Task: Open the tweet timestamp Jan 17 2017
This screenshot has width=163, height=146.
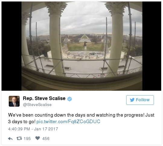Action: click(x=33, y=129)
